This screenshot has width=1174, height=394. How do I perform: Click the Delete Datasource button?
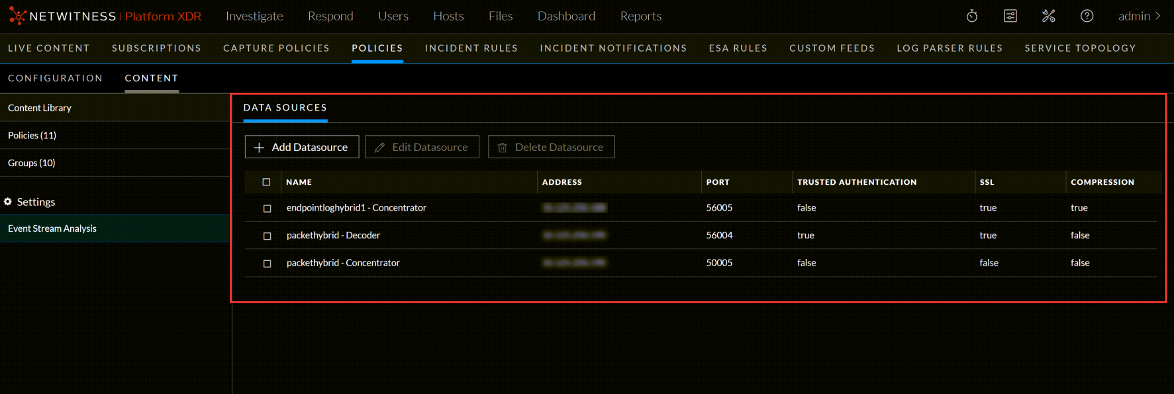(x=552, y=147)
